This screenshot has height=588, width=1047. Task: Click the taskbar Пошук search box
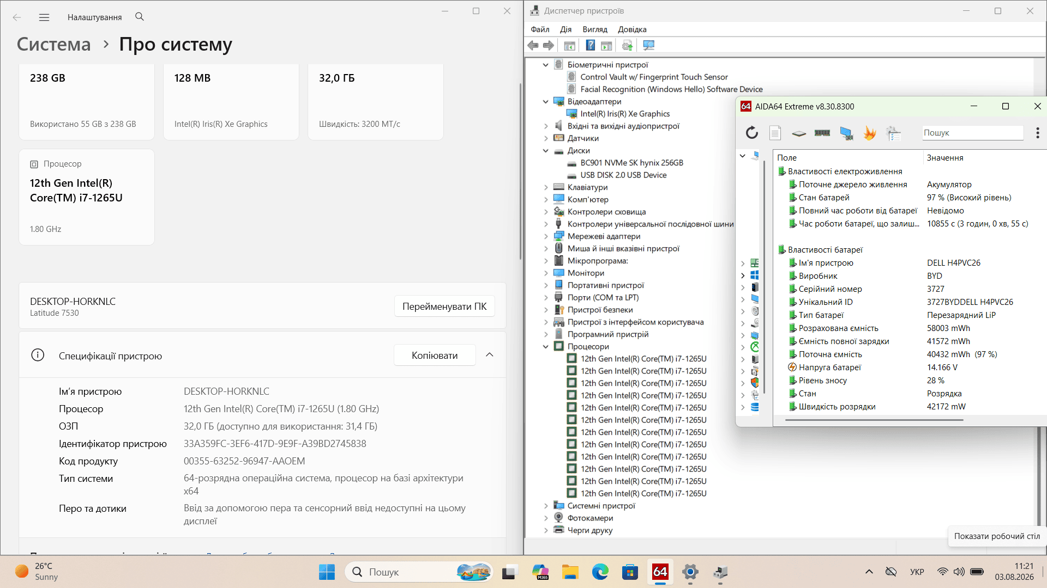click(x=419, y=572)
